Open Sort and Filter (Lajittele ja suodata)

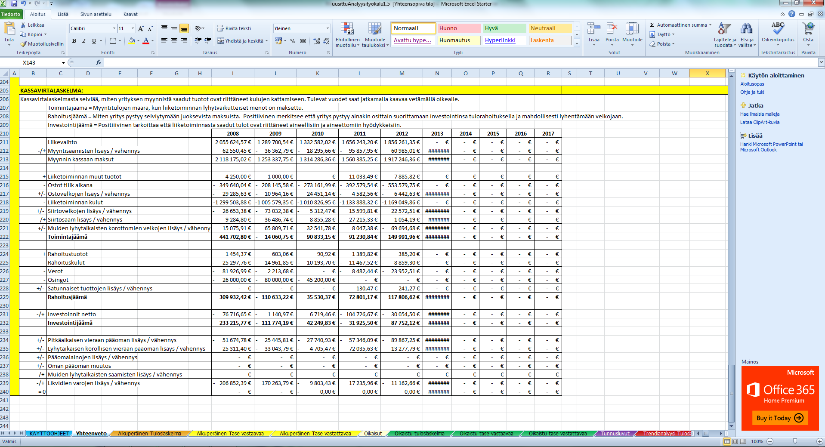(x=725, y=35)
